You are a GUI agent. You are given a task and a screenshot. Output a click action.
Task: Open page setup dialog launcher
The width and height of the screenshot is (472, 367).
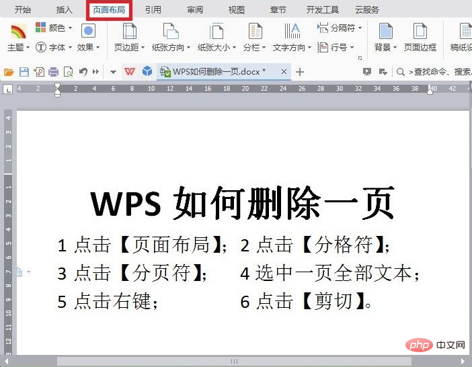coord(360,58)
